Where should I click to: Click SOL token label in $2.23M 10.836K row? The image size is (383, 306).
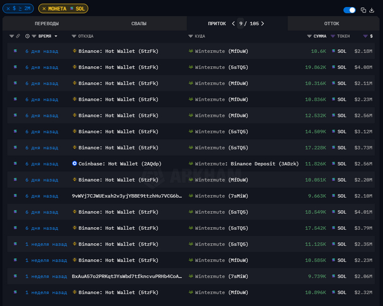[x=342, y=100]
